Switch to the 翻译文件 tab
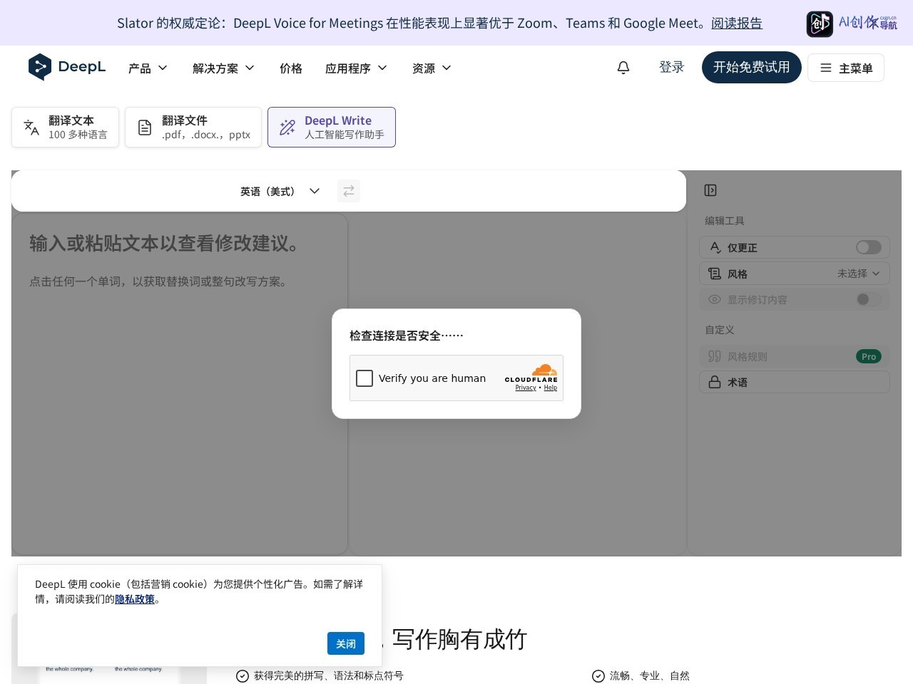Image resolution: width=913 pixels, height=684 pixels. pyautogui.click(x=193, y=128)
